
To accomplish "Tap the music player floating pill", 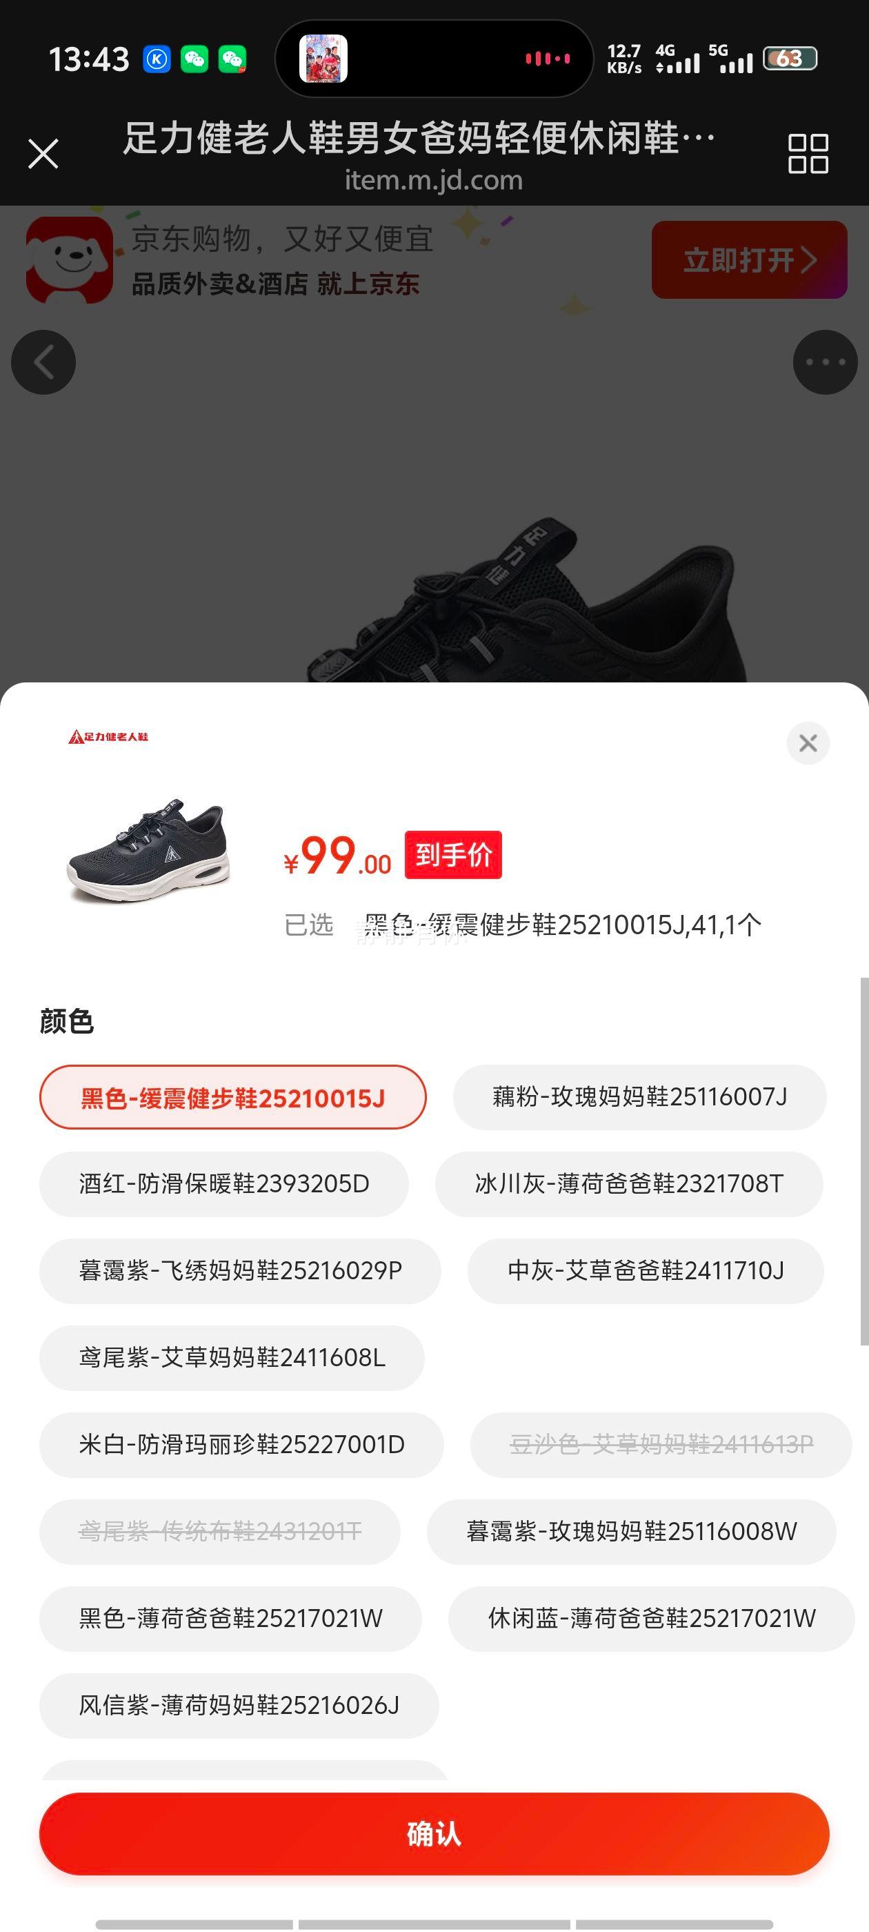I will (x=434, y=59).
